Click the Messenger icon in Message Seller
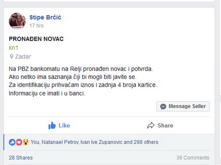 tap(163, 107)
